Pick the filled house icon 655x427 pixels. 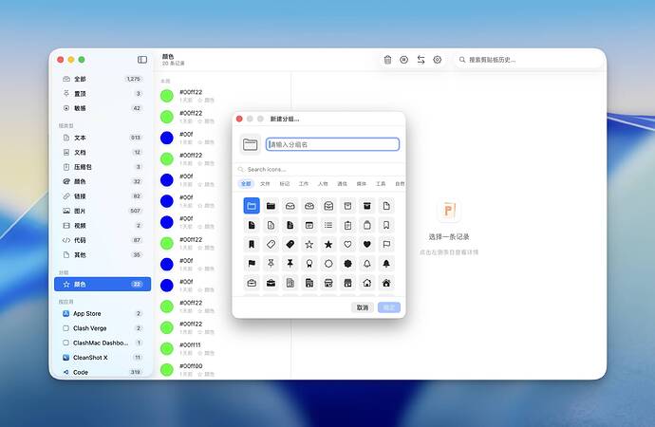tap(386, 283)
